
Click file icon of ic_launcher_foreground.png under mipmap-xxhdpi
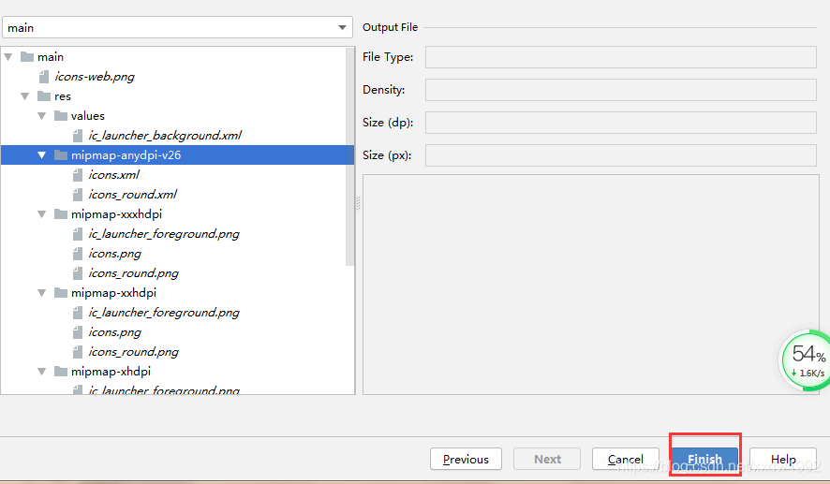[78, 313]
